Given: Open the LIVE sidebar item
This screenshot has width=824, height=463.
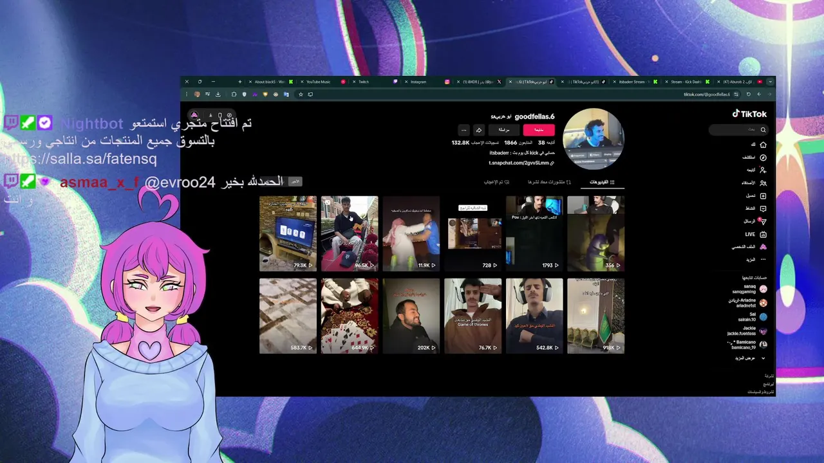Looking at the screenshot, I should point(756,234).
